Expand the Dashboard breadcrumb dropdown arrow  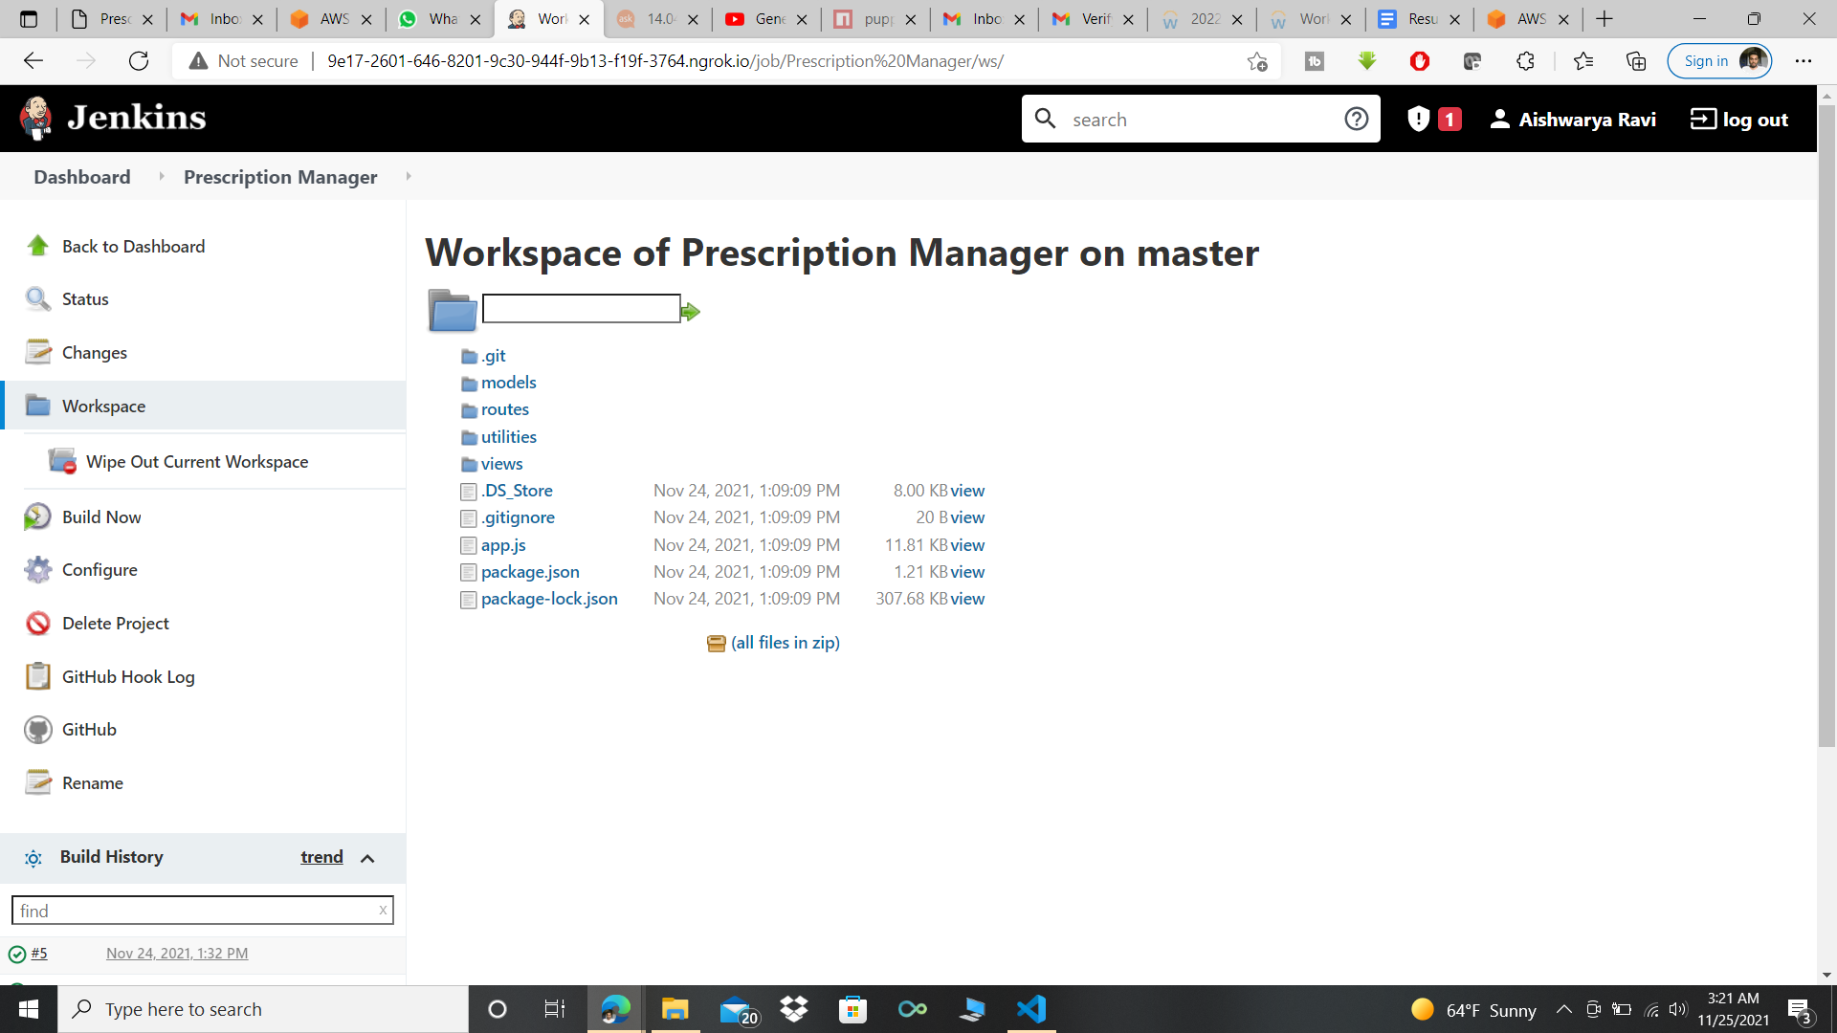click(x=161, y=176)
